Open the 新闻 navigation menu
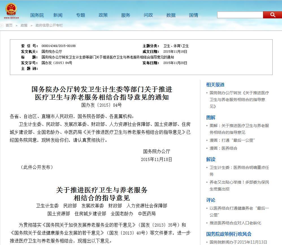Screen dimensions: 282x245 pyautogui.click(x=58, y=15)
